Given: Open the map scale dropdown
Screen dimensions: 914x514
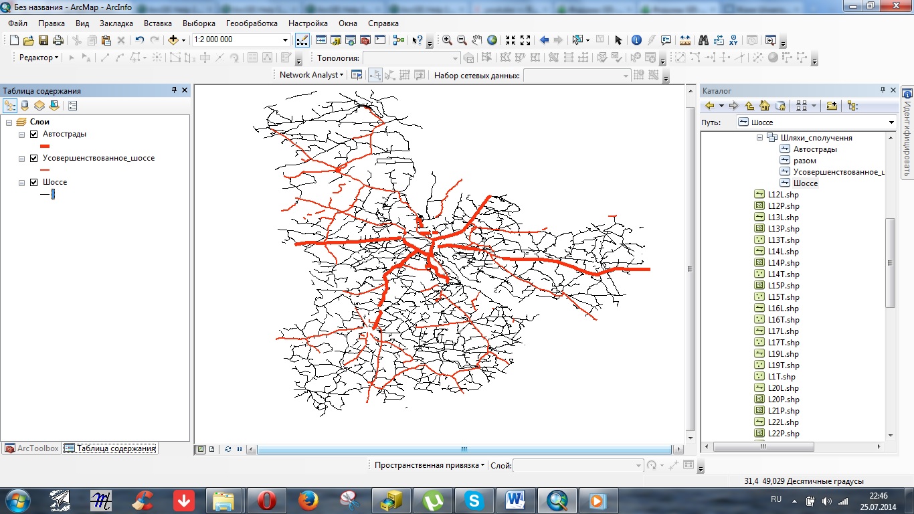Looking at the screenshot, I should click(x=286, y=40).
